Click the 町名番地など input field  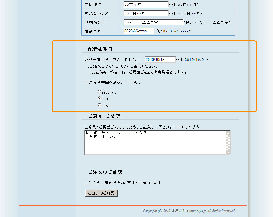pyautogui.click(x=146, y=13)
